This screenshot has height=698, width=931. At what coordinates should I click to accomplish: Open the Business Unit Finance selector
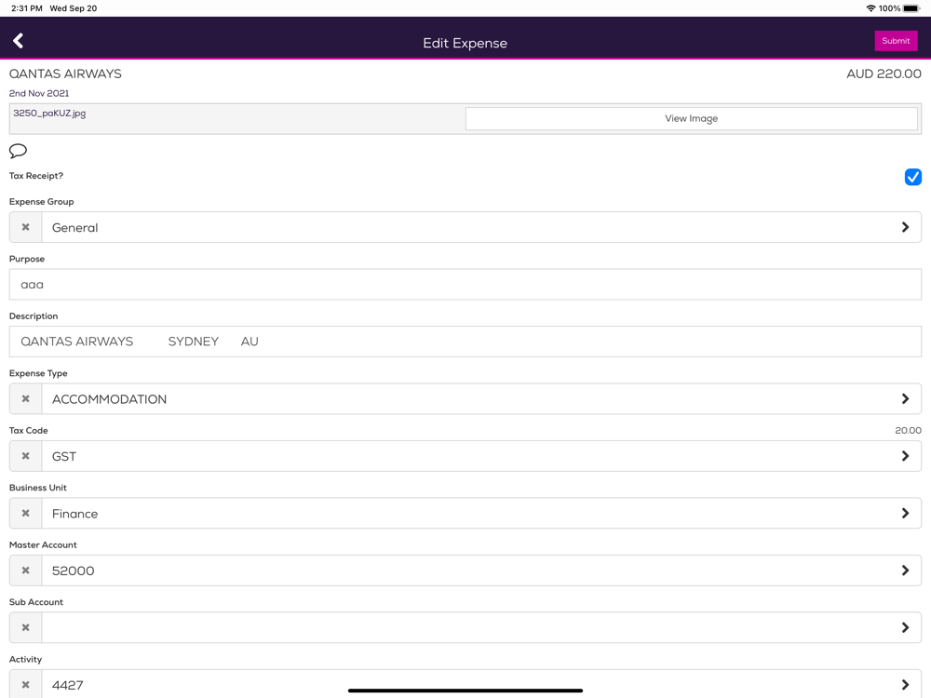481,514
